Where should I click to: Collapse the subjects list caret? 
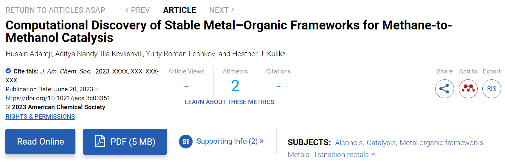[x=374, y=154]
